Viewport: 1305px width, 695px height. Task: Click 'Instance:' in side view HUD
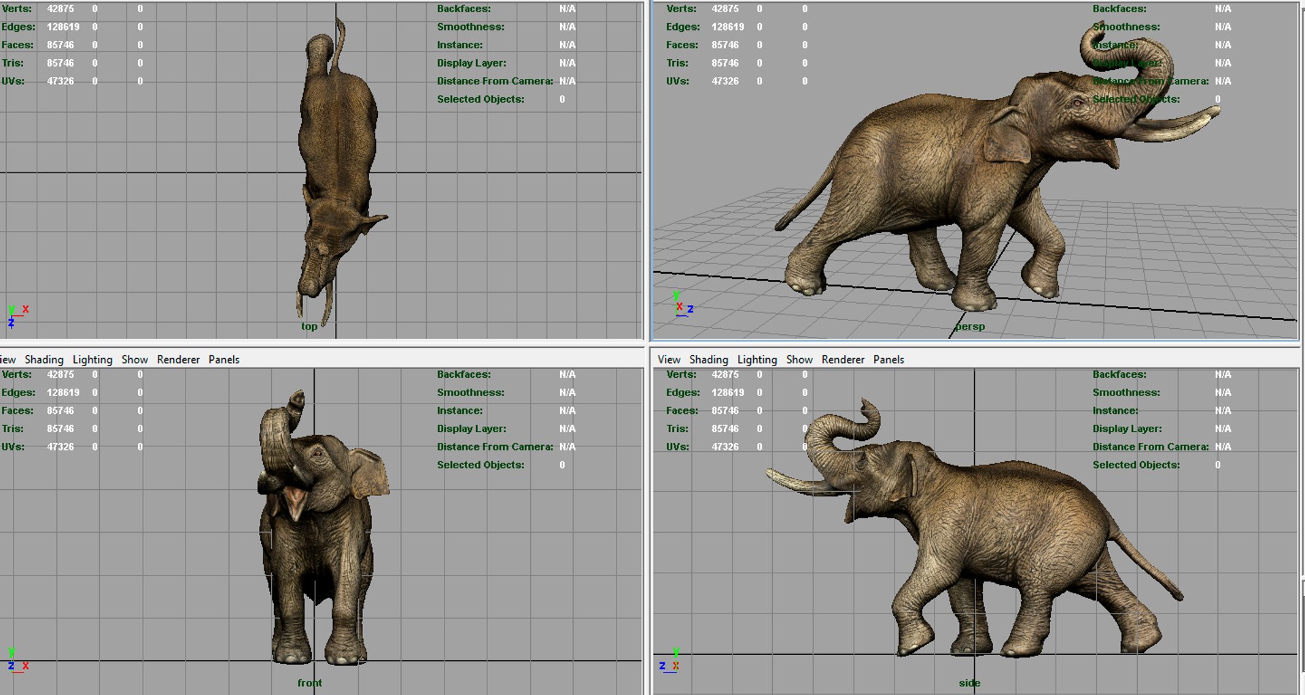[x=1115, y=410]
